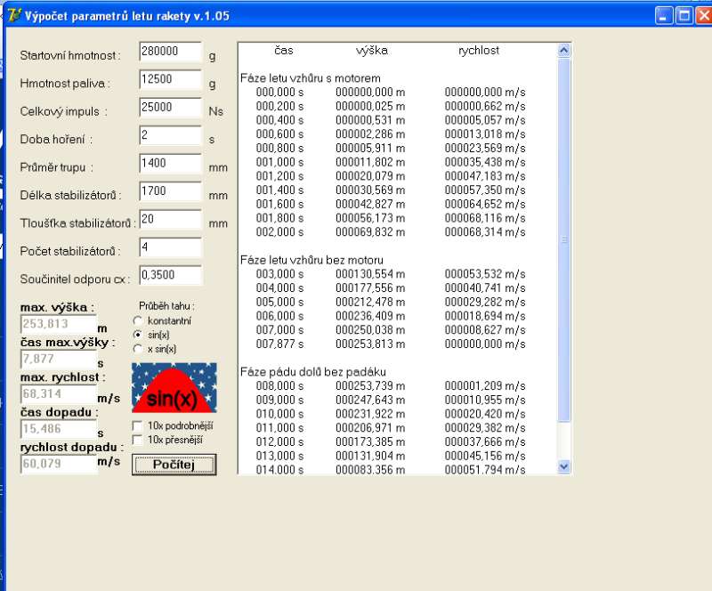712x591 pixels.
Task: Select the Délka stabilizátorů field
Action: (170, 191)
